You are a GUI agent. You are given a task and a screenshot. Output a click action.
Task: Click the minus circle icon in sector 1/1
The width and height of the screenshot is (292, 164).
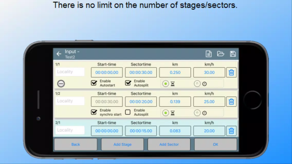[61, 84]
